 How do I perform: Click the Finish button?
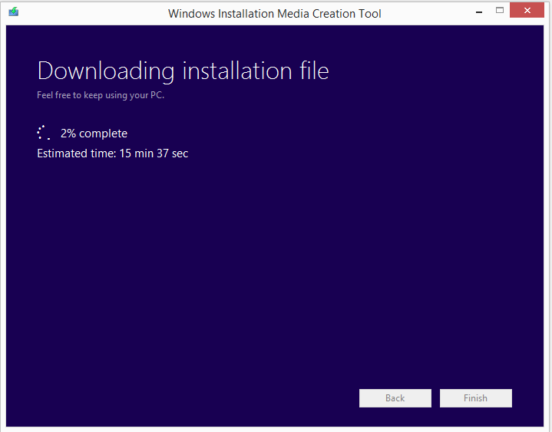pos(475,398)
